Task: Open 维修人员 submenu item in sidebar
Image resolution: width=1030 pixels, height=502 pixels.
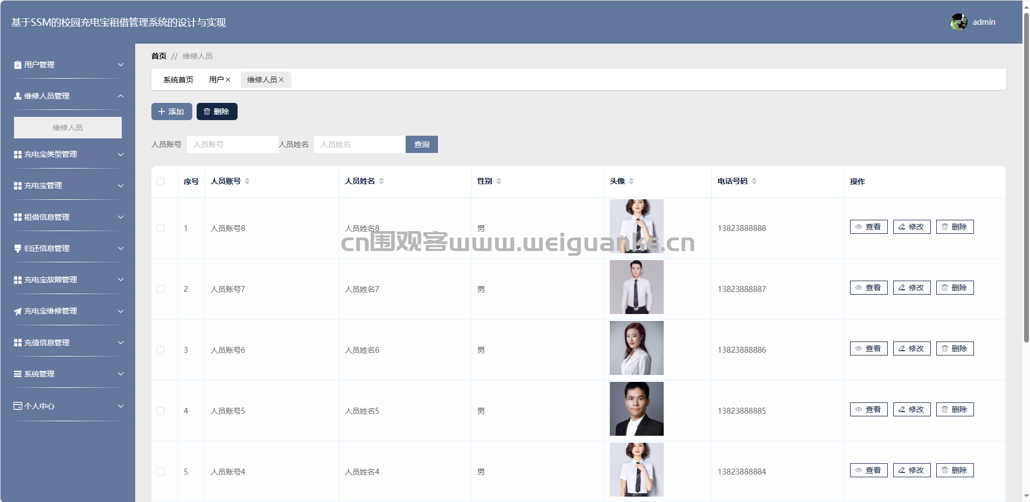Action: [x=68, y=128]
